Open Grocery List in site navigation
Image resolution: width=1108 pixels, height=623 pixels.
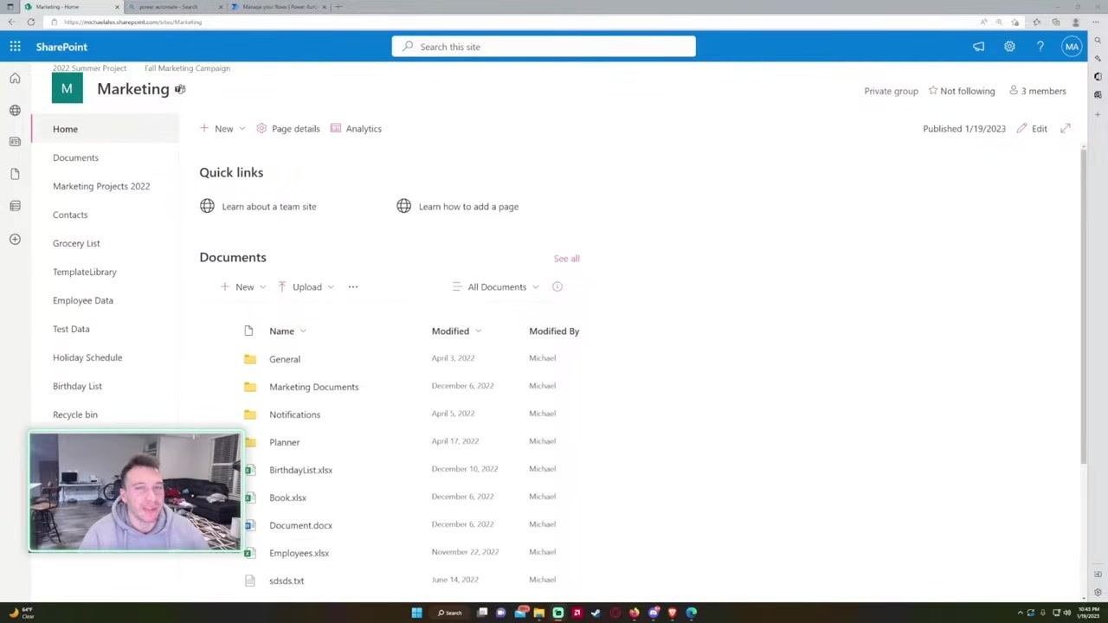click(76, 243)
